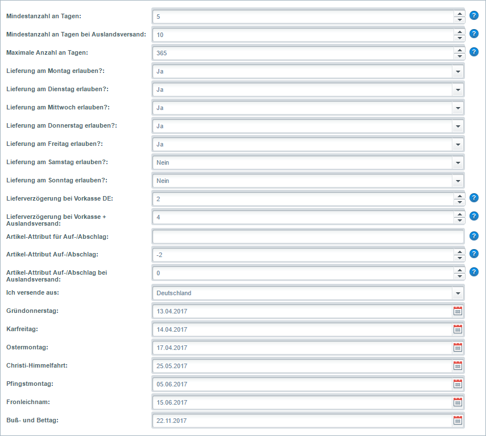This screenshot has width=486, height=436.
Task: Expand Lieferung am Montag dropdown
Action: tap(458, 71)
